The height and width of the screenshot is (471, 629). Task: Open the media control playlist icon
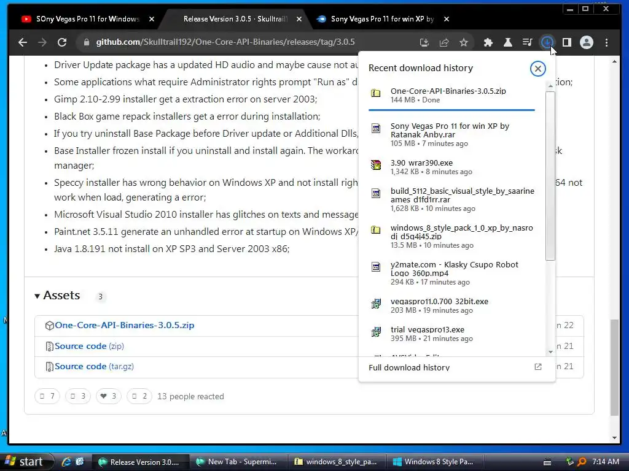527,42
